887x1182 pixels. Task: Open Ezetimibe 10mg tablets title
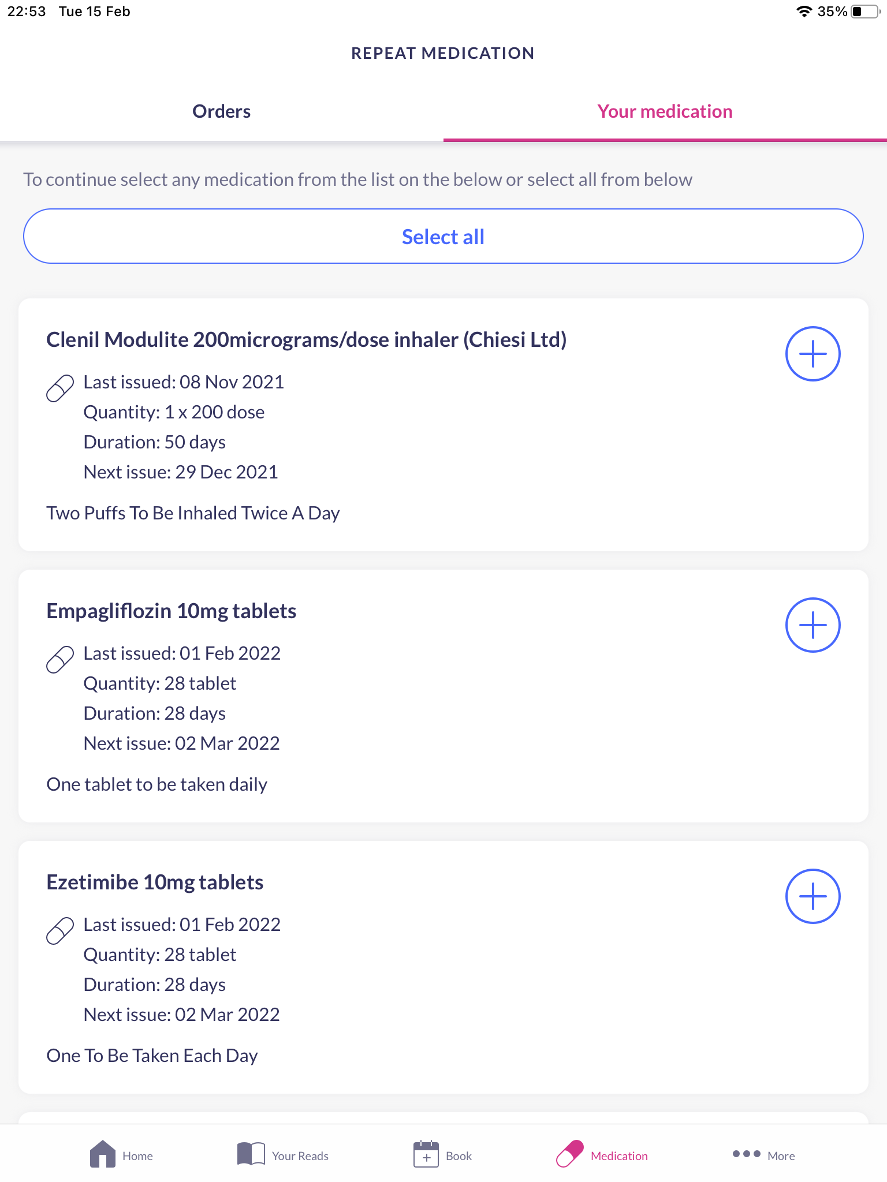point(155,882)
